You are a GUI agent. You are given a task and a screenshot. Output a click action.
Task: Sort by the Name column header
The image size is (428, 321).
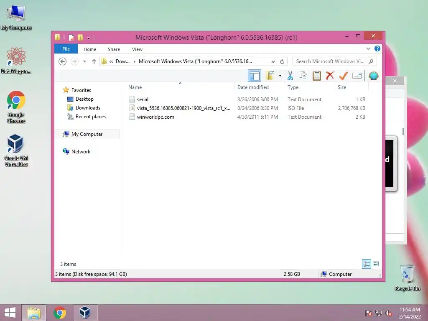(x=135, y=87)
